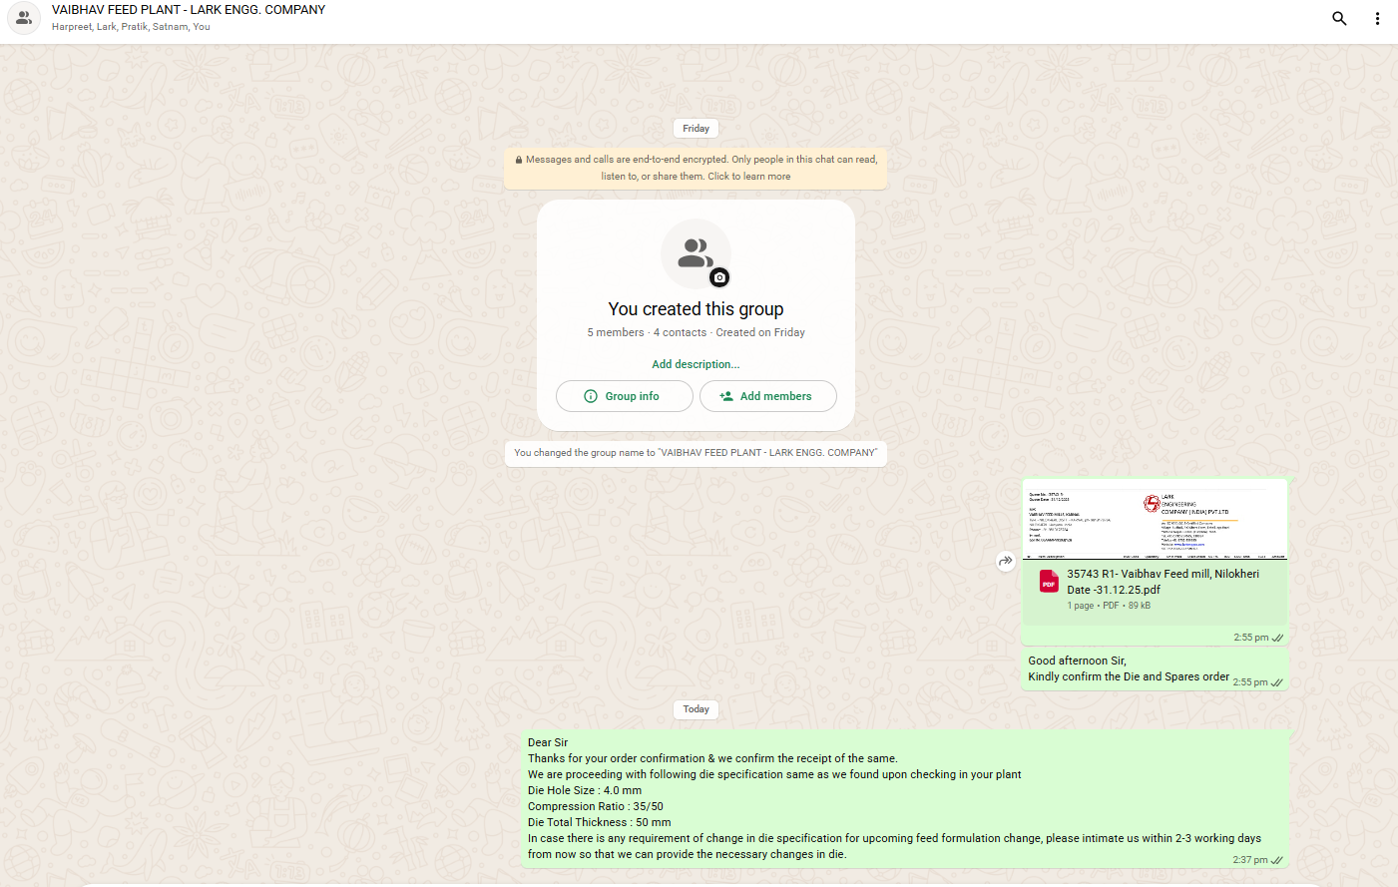1398x887 pixels.
Task: Click the lock icon in encryption notice
Action: [519, 160]
